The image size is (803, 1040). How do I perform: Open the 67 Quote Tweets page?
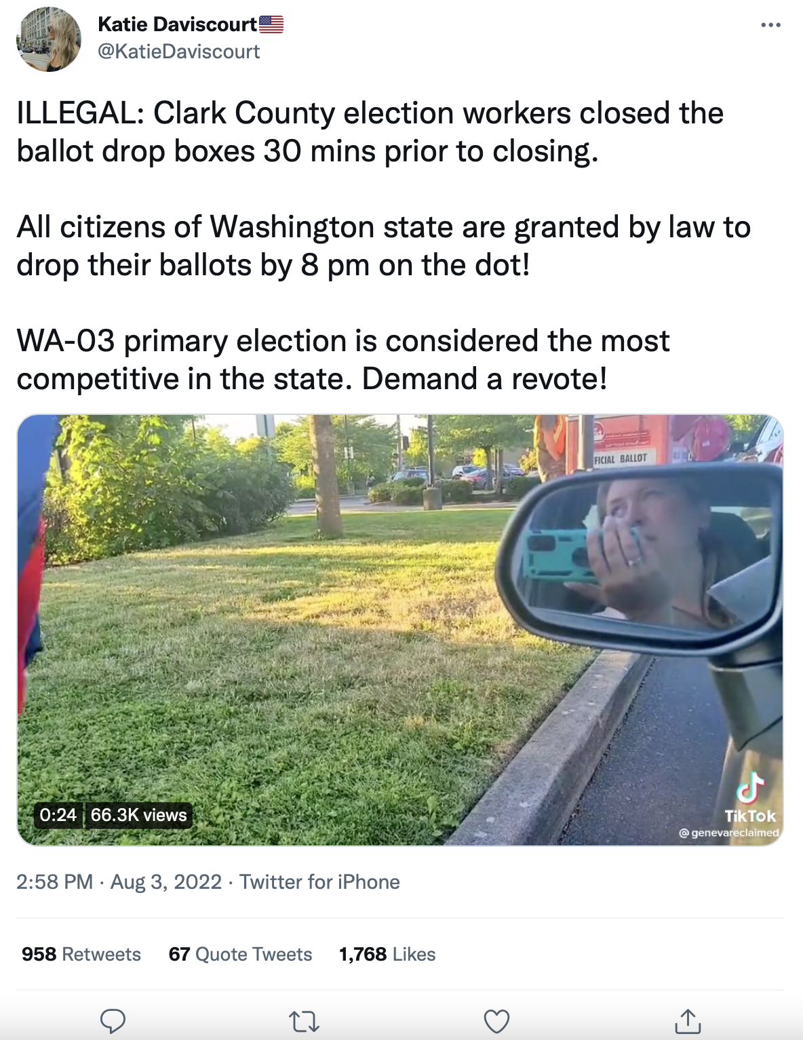240,955
